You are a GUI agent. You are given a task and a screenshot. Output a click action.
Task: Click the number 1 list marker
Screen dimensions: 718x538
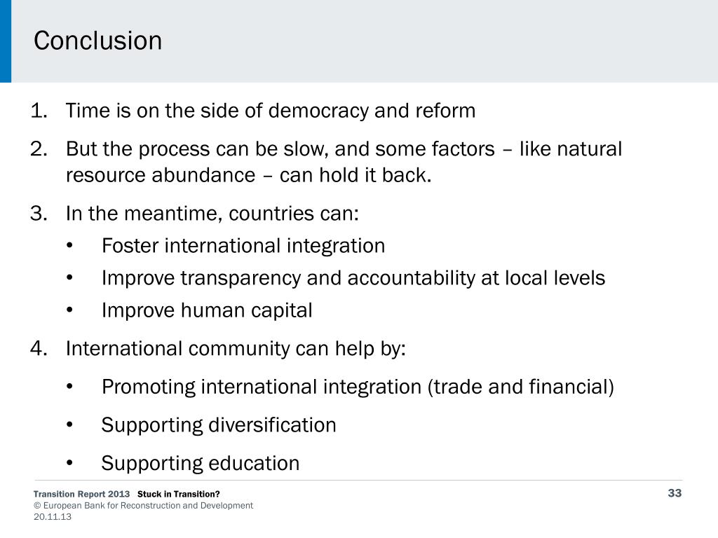pyautogui.click(x=39, y=111)
